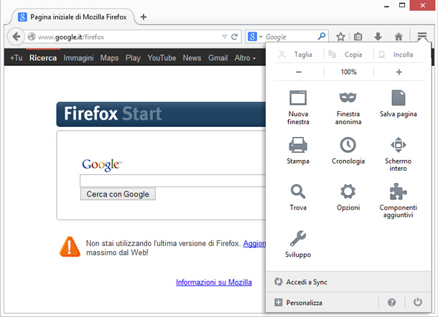
Task: Click the bookmark star icon
Action: 340,37
